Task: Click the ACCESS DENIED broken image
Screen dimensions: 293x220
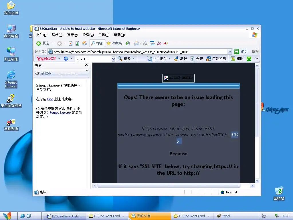Action: pos(178,78)
